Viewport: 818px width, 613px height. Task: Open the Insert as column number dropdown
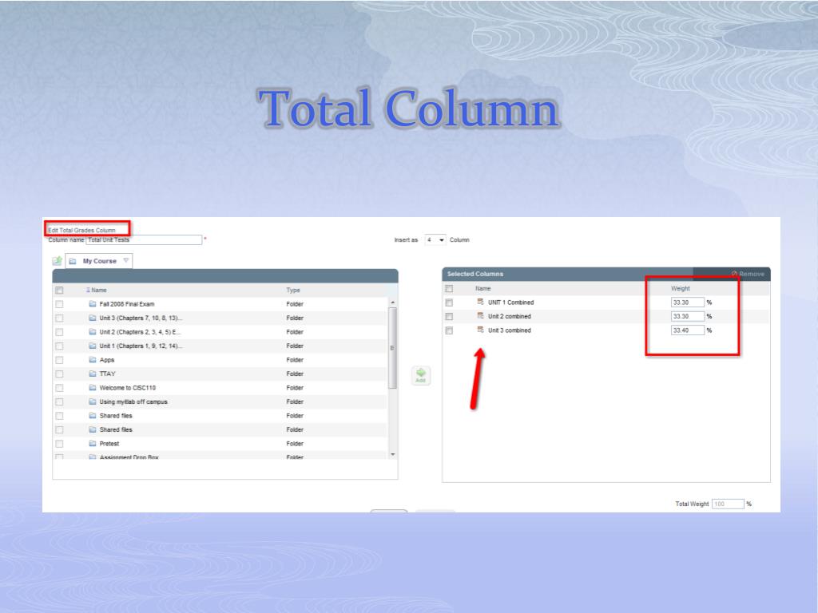click(435, 239)
